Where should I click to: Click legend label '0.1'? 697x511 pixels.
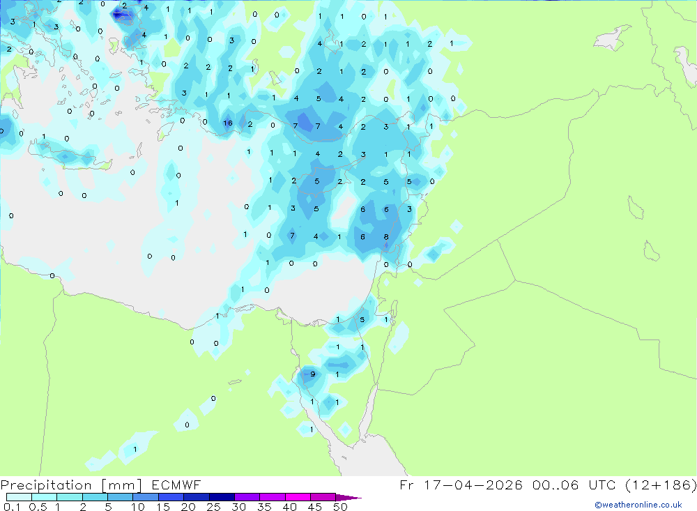click(x=12, y=507)
